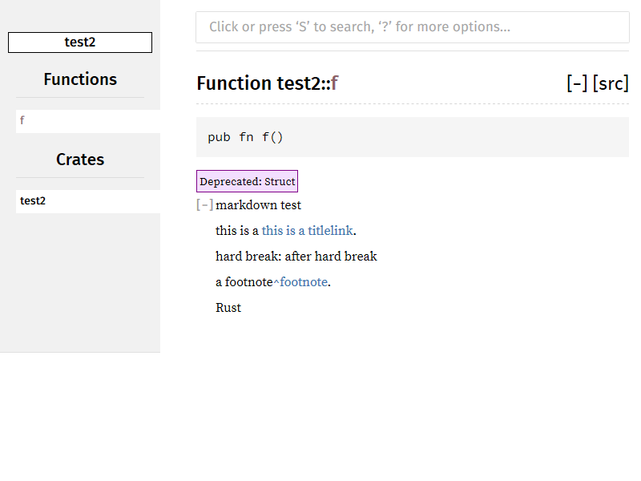Click the Functions sidebar heading
The width and height of the screenshot is (641, 481).
pyautogui.click(x=80, y=79)
